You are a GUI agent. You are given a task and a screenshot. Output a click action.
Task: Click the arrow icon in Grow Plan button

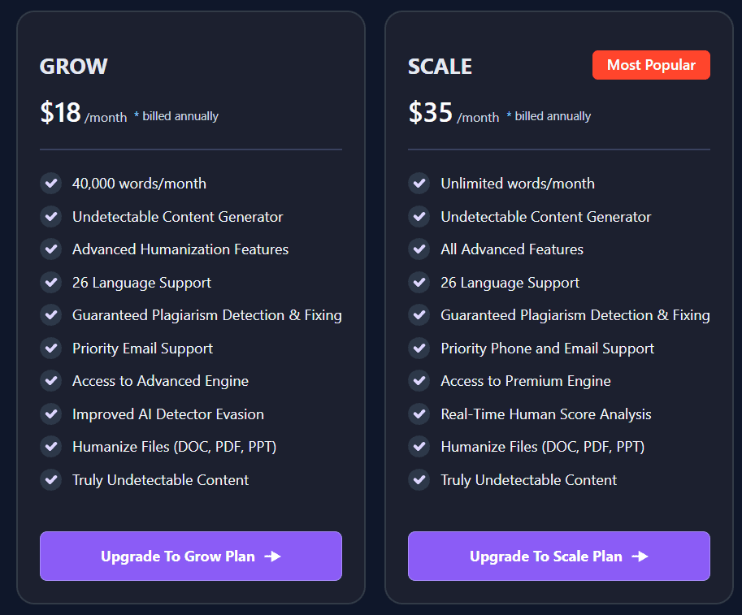click(x=273, y=557)
